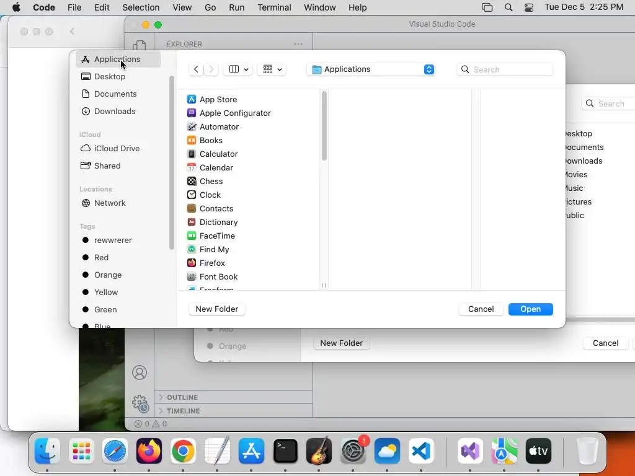635x476 pixels.
Task: Open iCloud Drive in sidebar
Action: coord(118,149)
